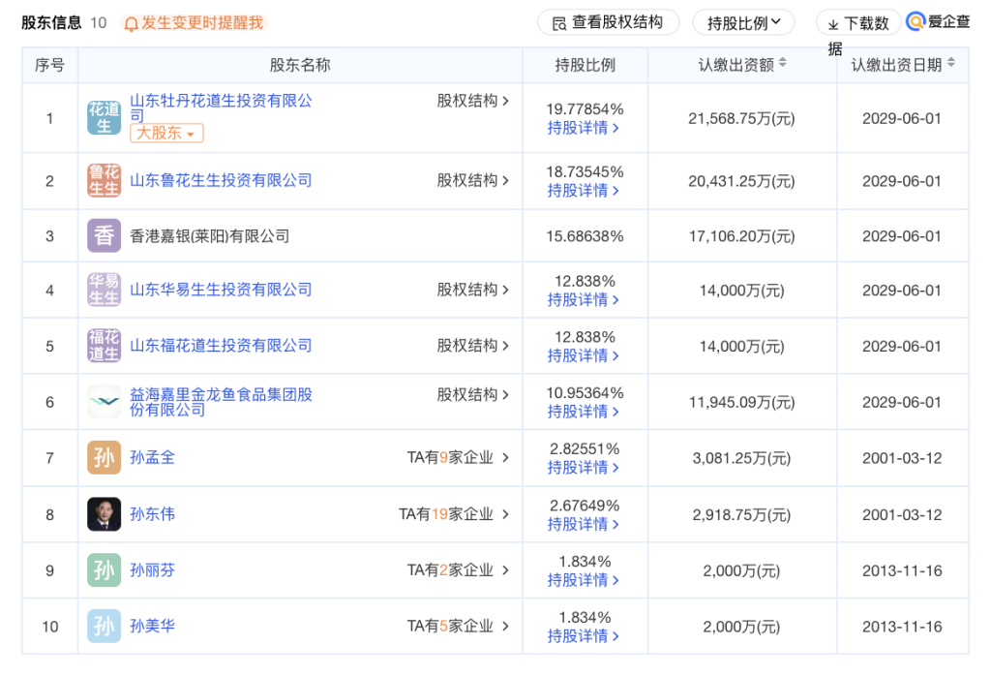Screen dimensions: 991x676
Task: Open 山东鲁花生生投资有限公司 link
Action: (x=221, y=181)
